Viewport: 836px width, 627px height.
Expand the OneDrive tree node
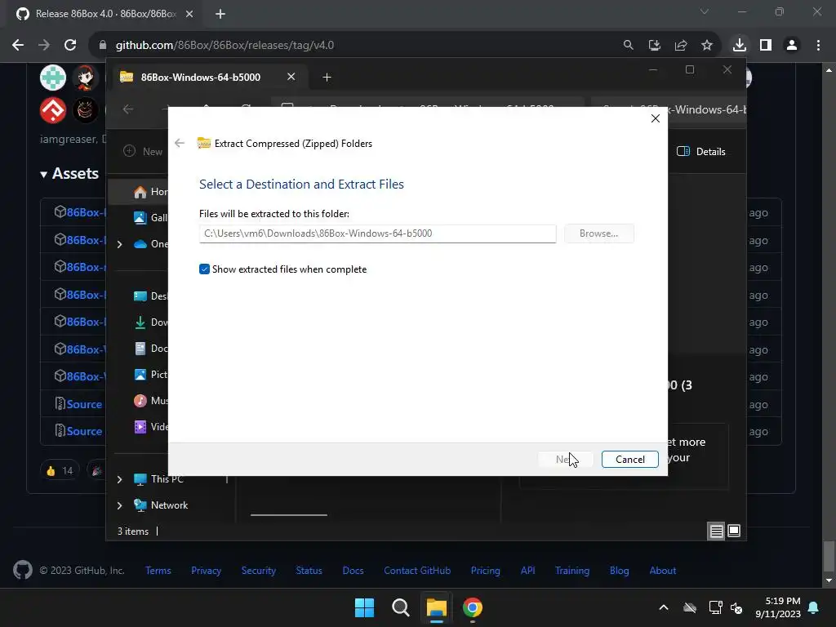[x=119, y=244]
